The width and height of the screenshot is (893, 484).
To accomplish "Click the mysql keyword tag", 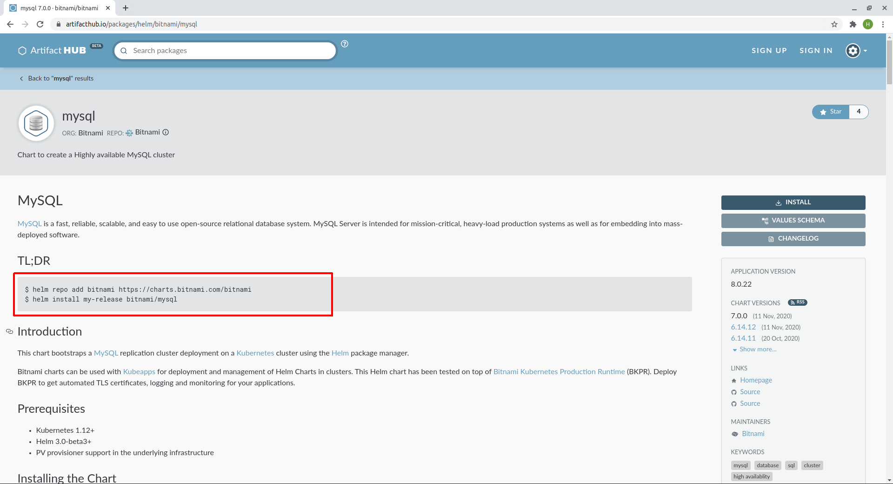I will (740, 465).
